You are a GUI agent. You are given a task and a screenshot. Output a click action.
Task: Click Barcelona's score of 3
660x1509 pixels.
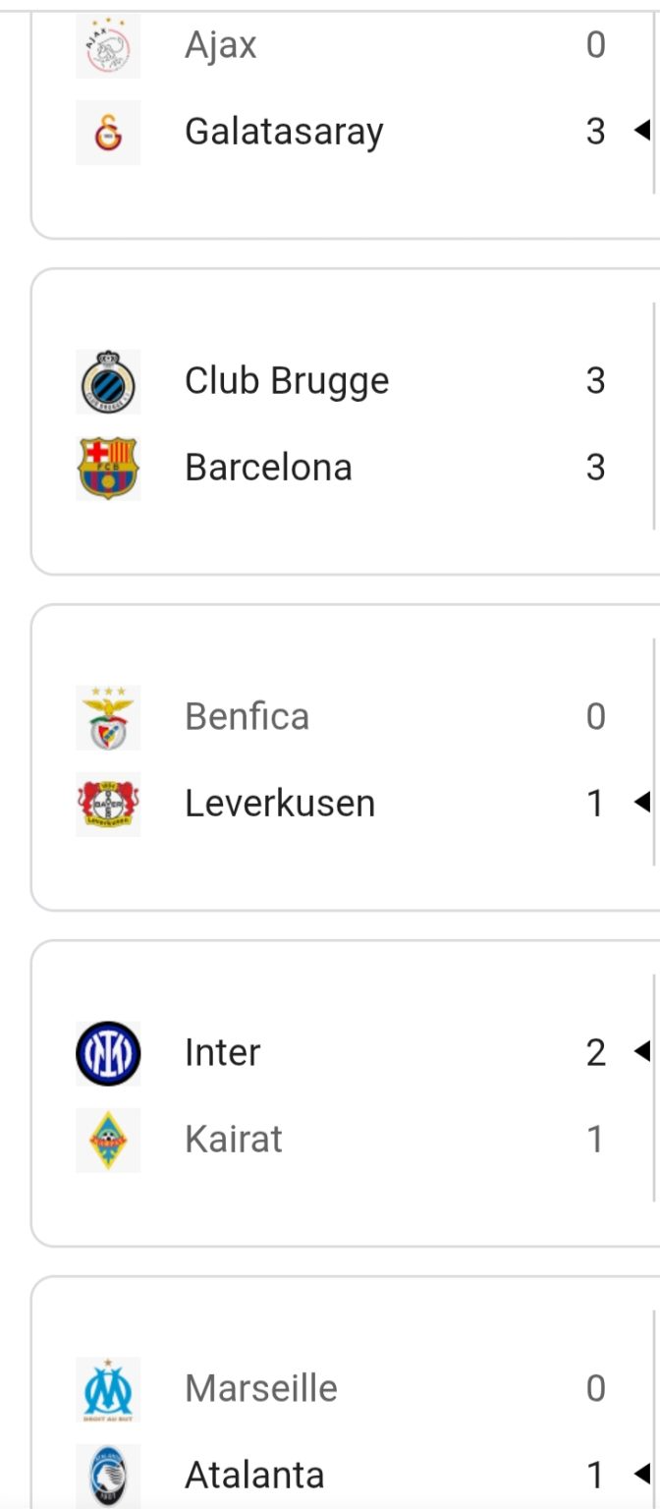click(595, 468)
